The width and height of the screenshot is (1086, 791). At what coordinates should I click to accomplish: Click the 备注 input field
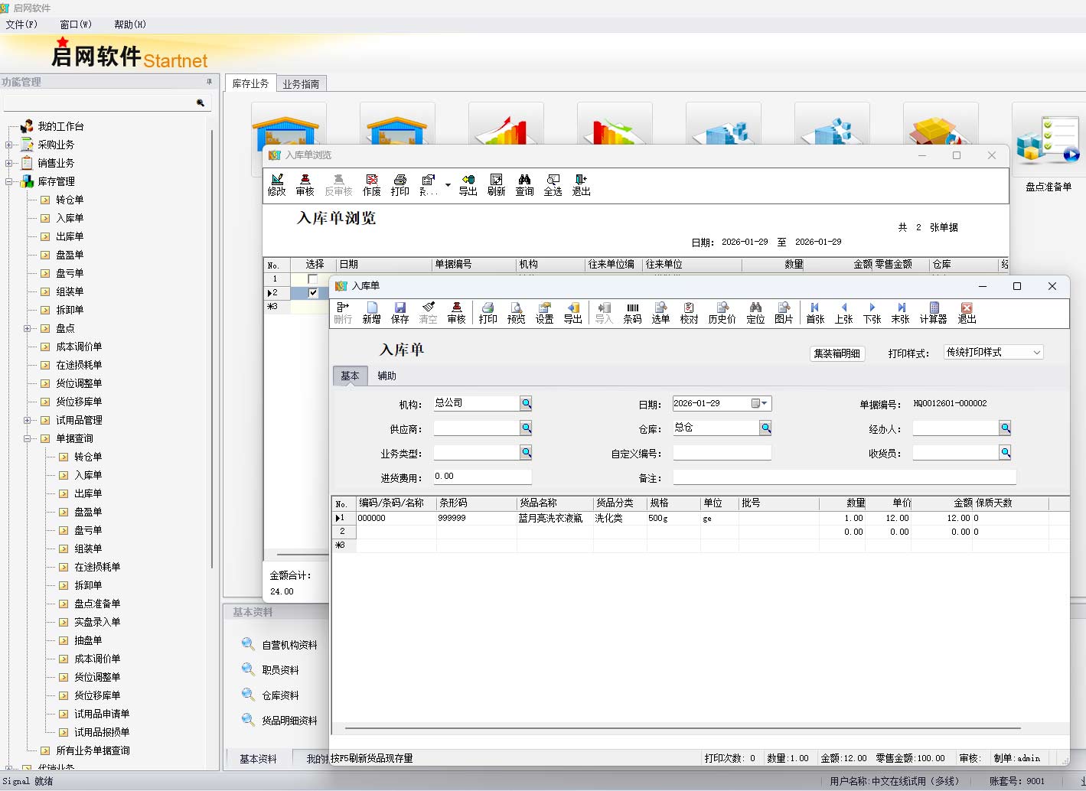843,477
